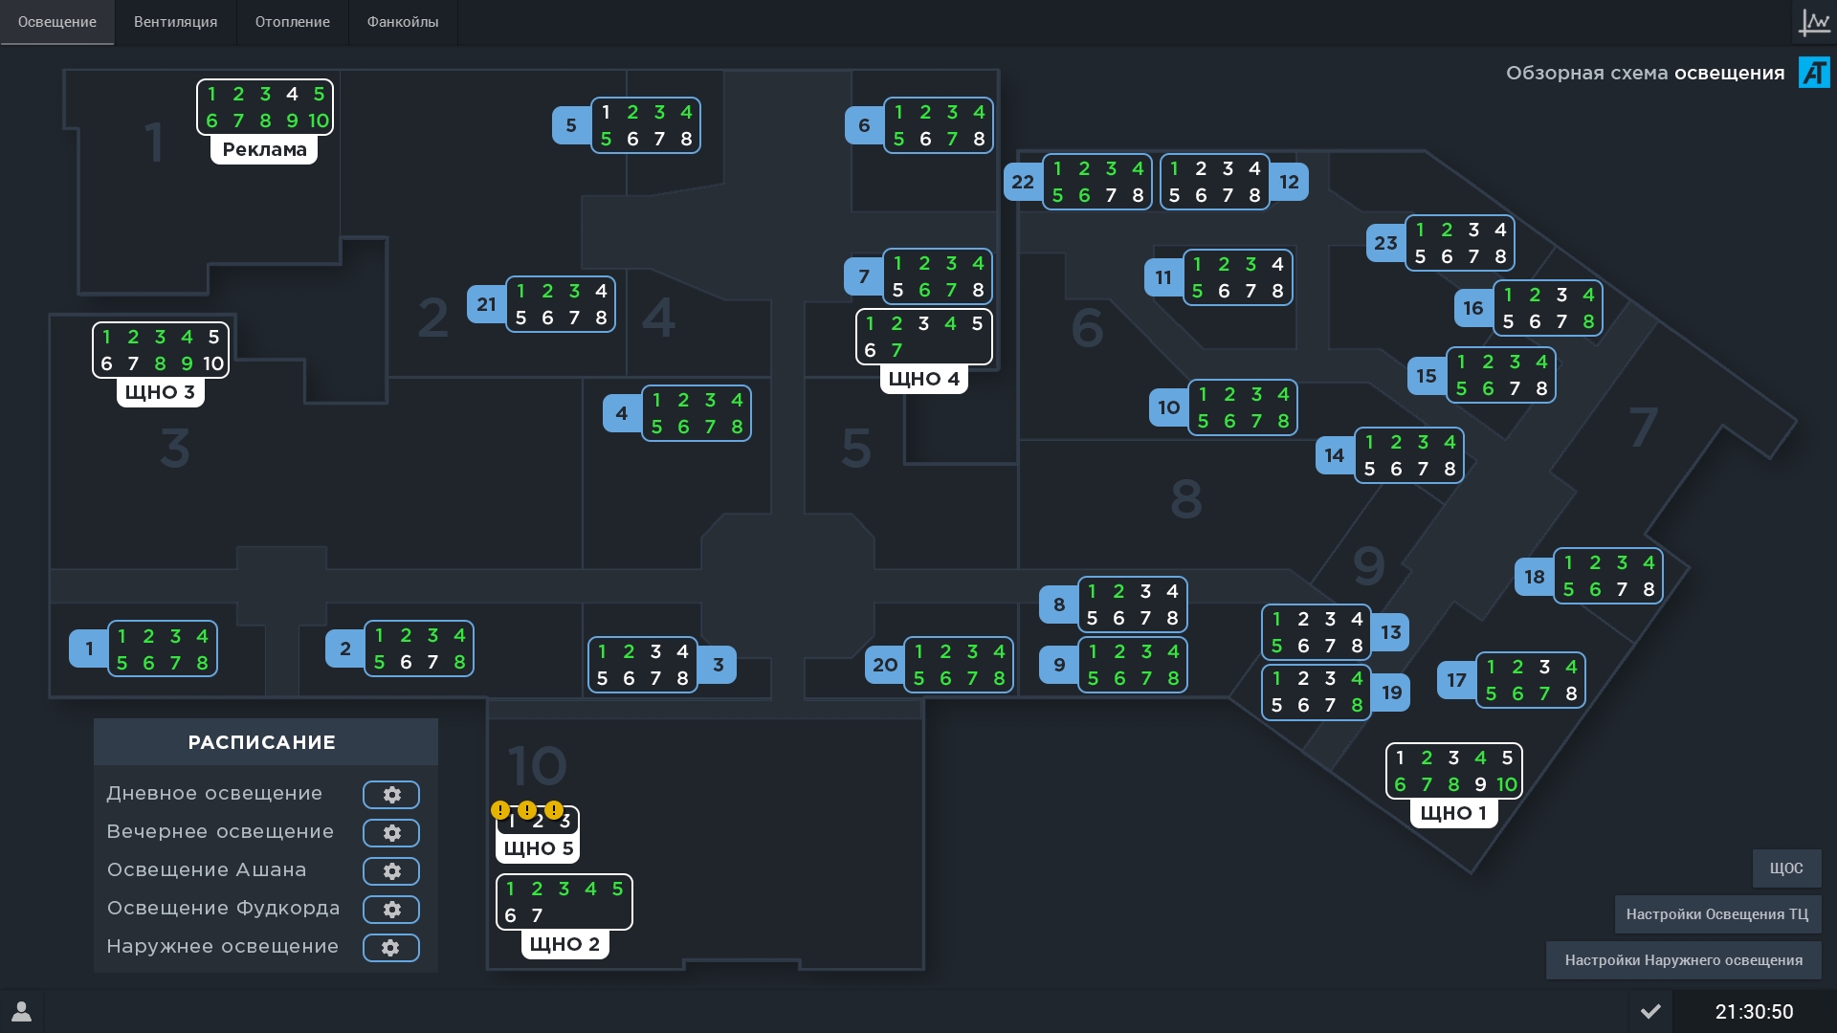Open the Фанкойлы tab
Viewport: 1837px width, 1033px height.
click(403, 22)
